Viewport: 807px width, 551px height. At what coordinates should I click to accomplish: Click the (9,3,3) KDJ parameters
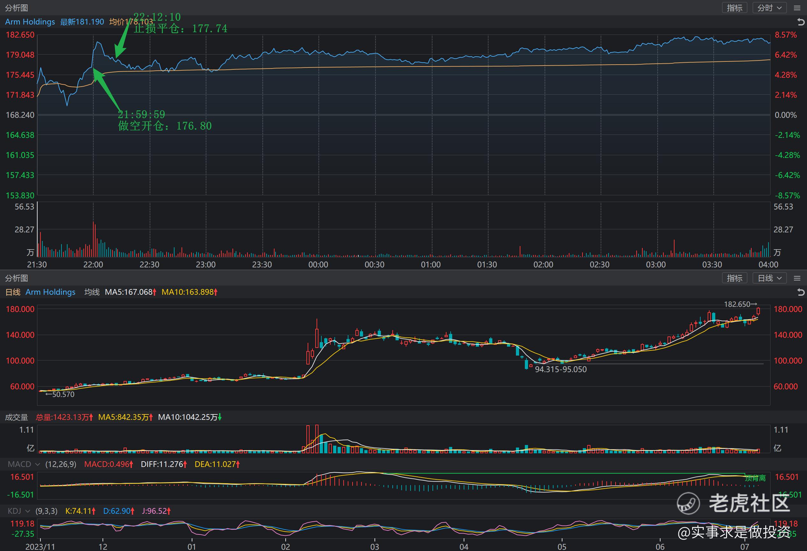pos(46,511)
